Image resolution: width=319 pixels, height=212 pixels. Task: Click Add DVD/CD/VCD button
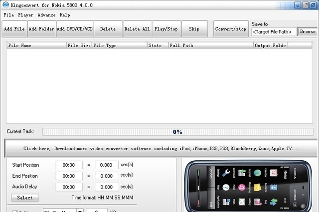point(75,29)
